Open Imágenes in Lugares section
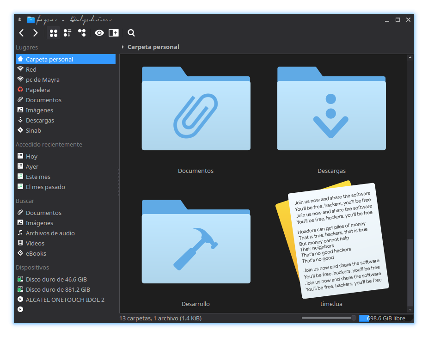This screenshot has height=337, width=428. pyautogui.click(x=66, y=110)
